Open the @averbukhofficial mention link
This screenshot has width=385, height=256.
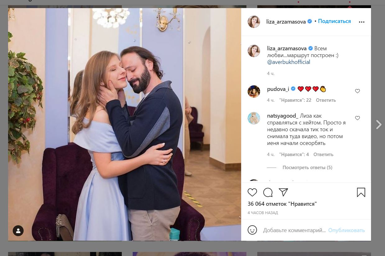[288, 62]
